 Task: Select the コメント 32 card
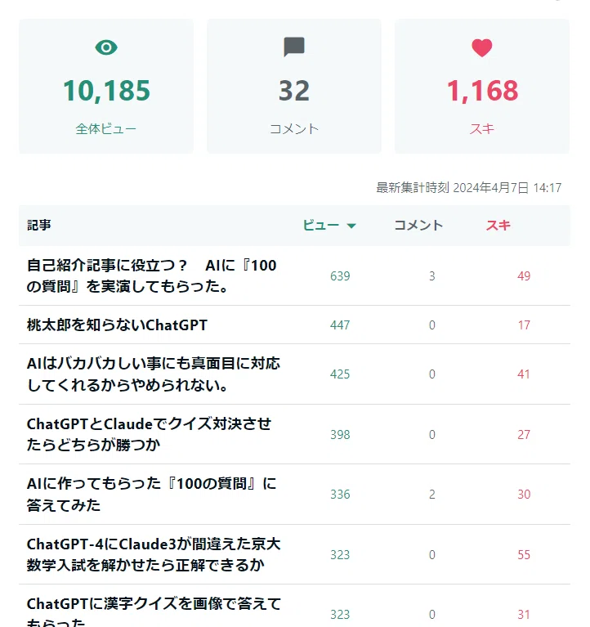click(x=294, y=86)
